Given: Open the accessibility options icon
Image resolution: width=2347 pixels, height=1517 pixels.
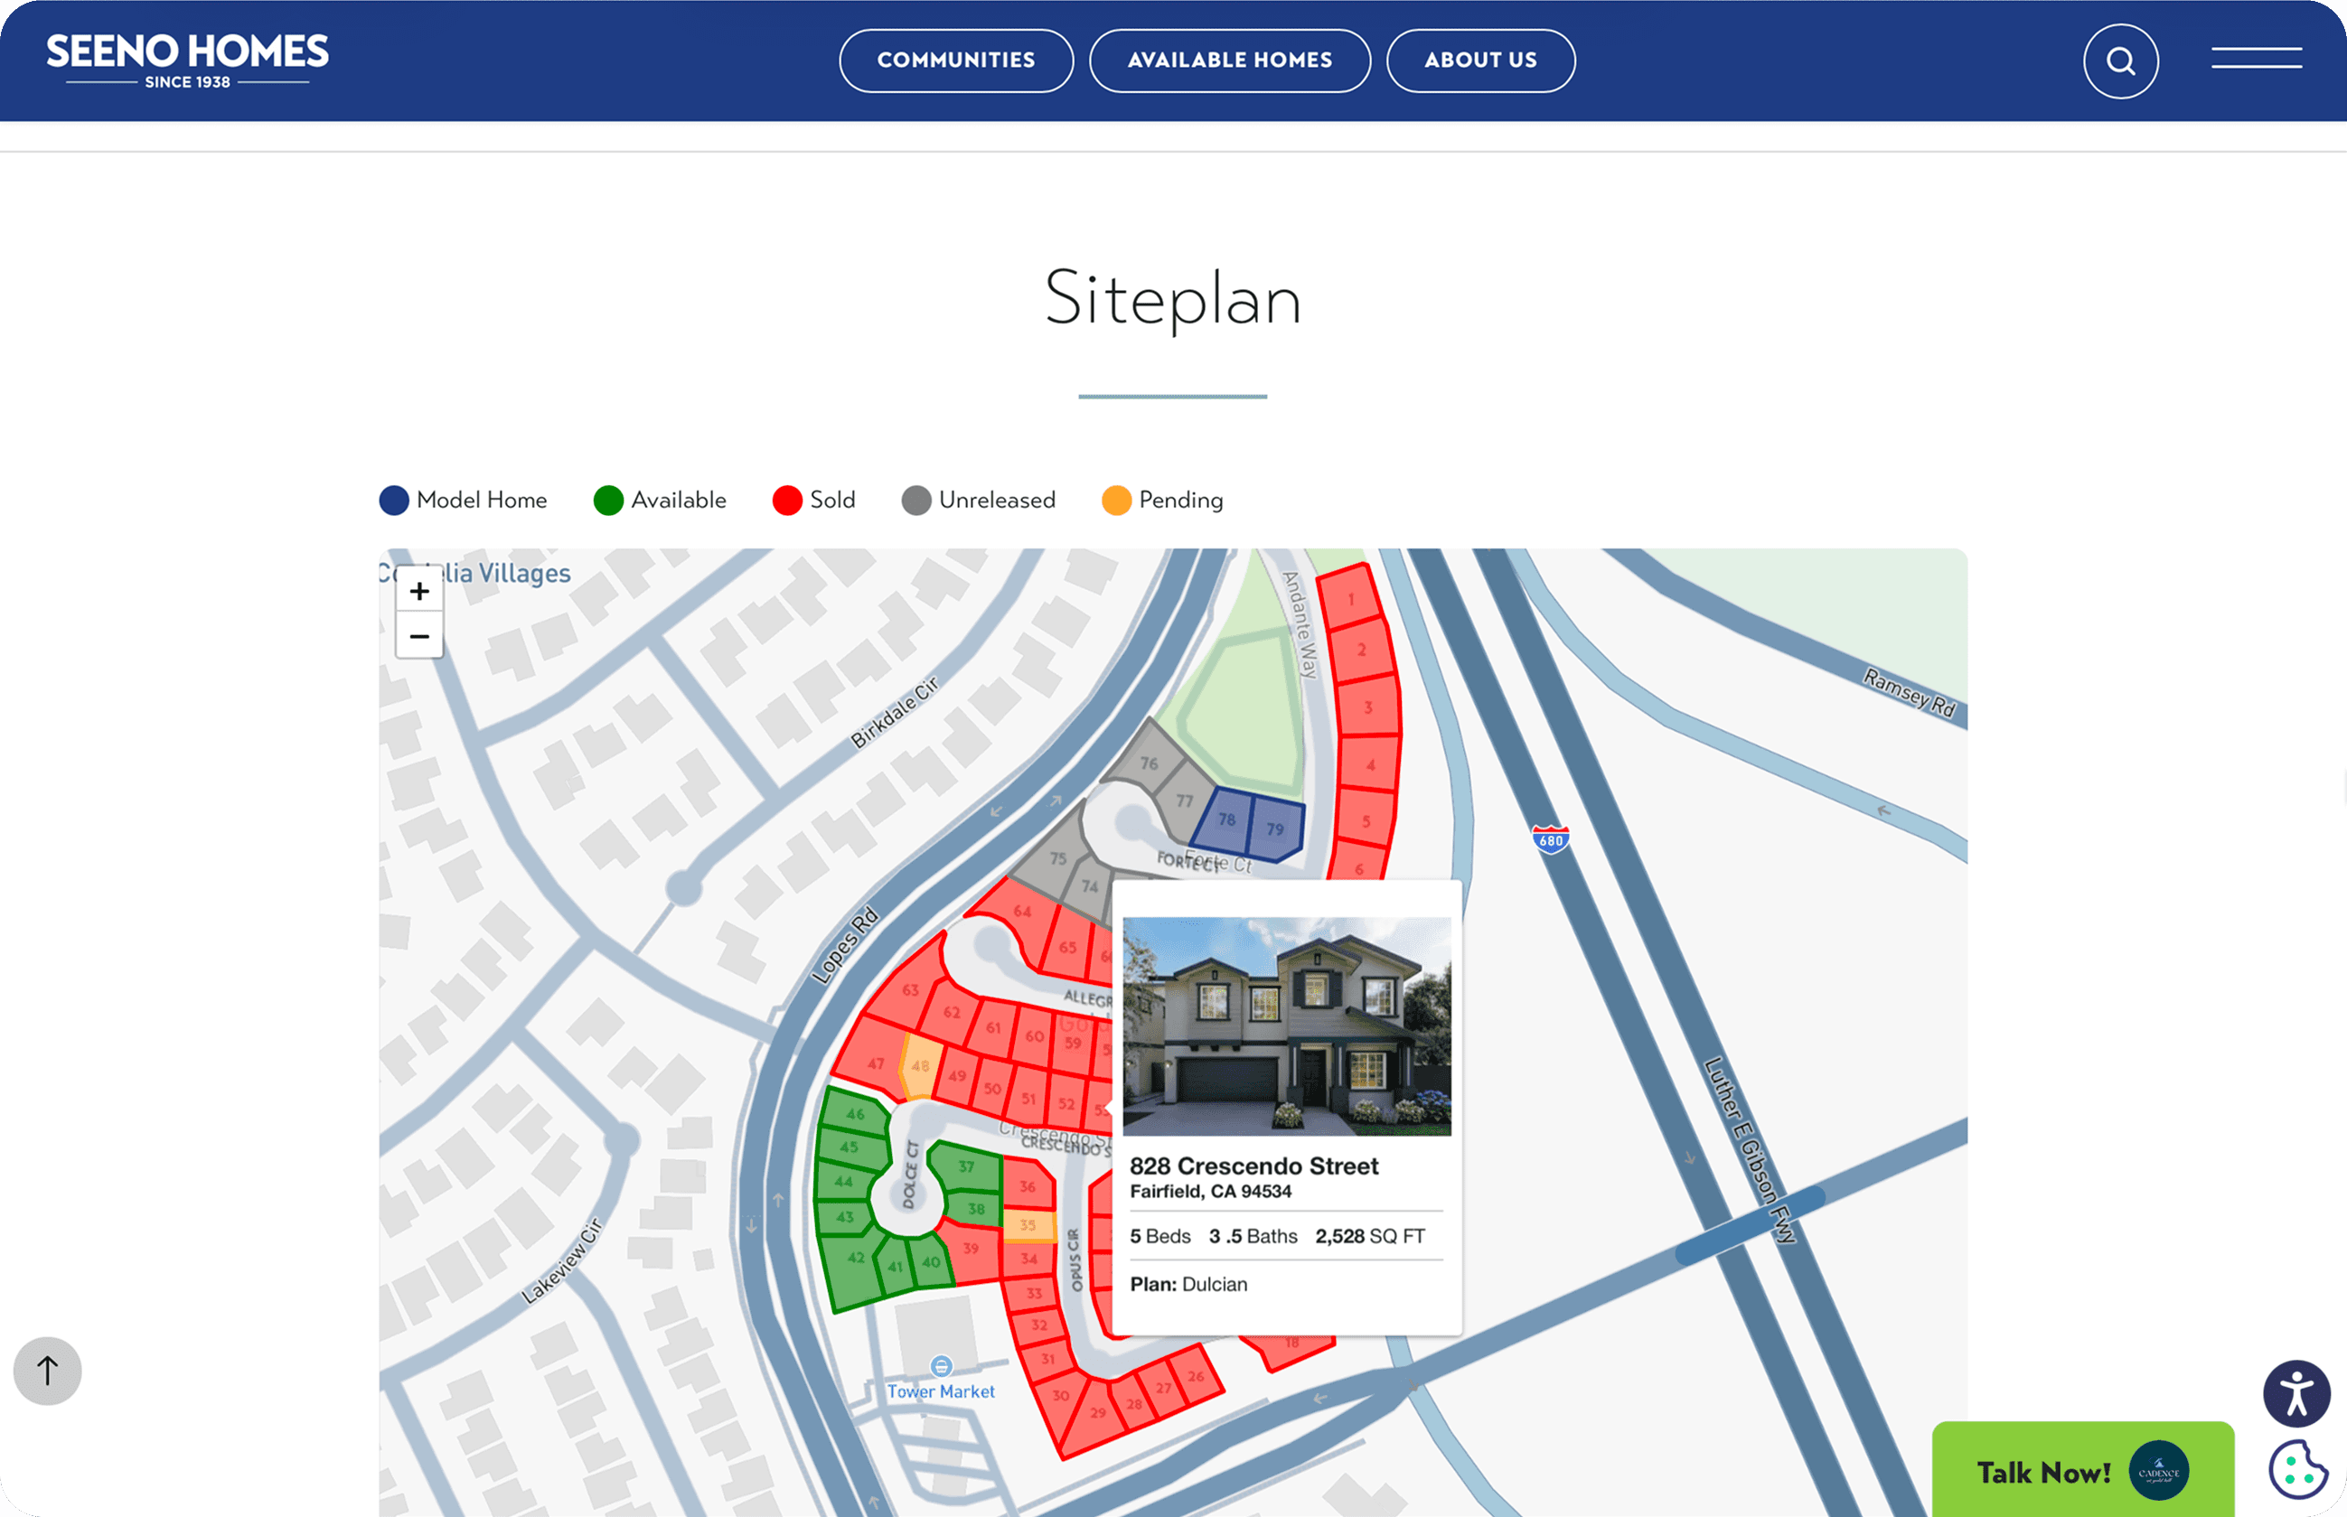Looking at the screenshot, I should [2295, 1394].
